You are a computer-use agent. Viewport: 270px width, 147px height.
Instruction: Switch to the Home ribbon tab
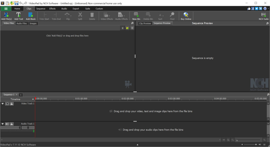click(17, 9)
